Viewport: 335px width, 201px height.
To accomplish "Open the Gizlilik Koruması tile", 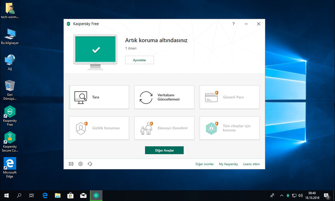I will 99,128.
